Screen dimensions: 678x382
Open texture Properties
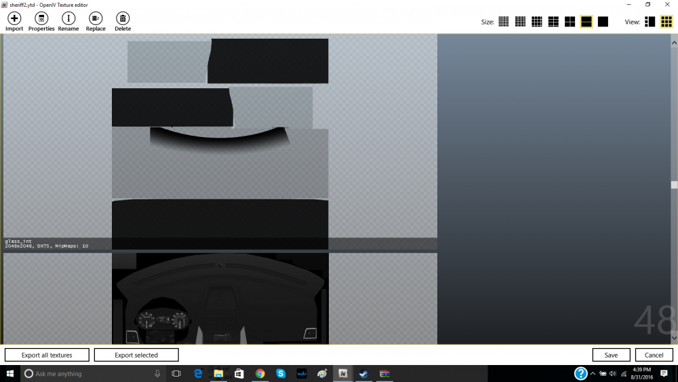[41, 22]
